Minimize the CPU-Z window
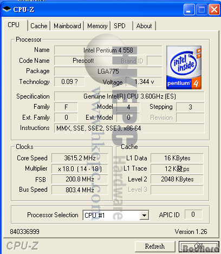The image size is (221, 254). click(x=189, y=10)
